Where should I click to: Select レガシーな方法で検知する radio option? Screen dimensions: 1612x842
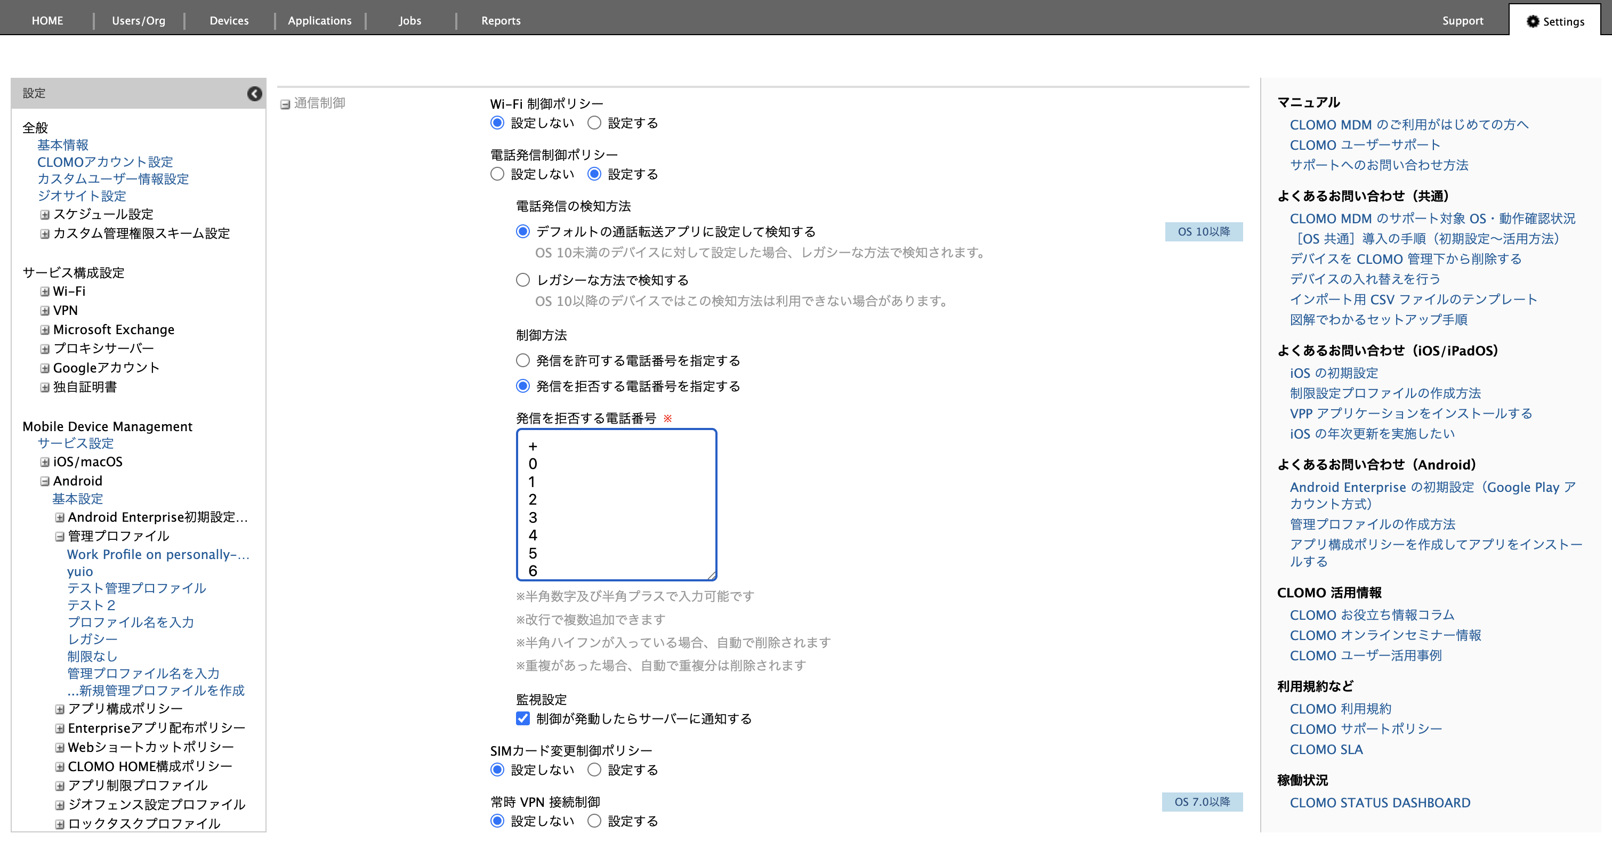pos(523,280)
